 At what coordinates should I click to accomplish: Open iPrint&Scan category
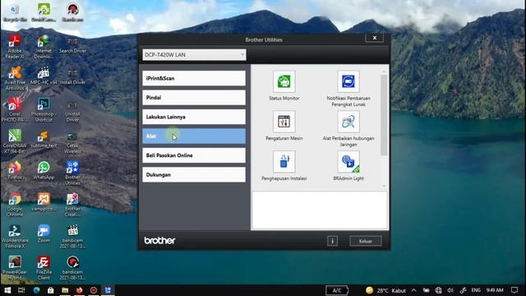(x=194, y=78)
